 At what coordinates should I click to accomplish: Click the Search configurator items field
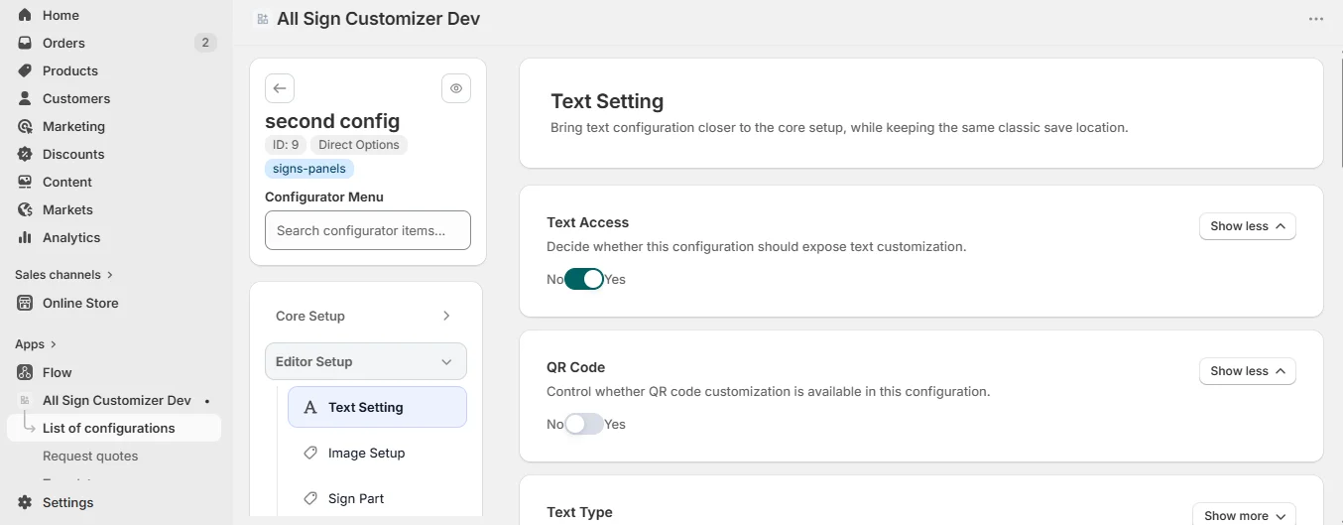368,230
